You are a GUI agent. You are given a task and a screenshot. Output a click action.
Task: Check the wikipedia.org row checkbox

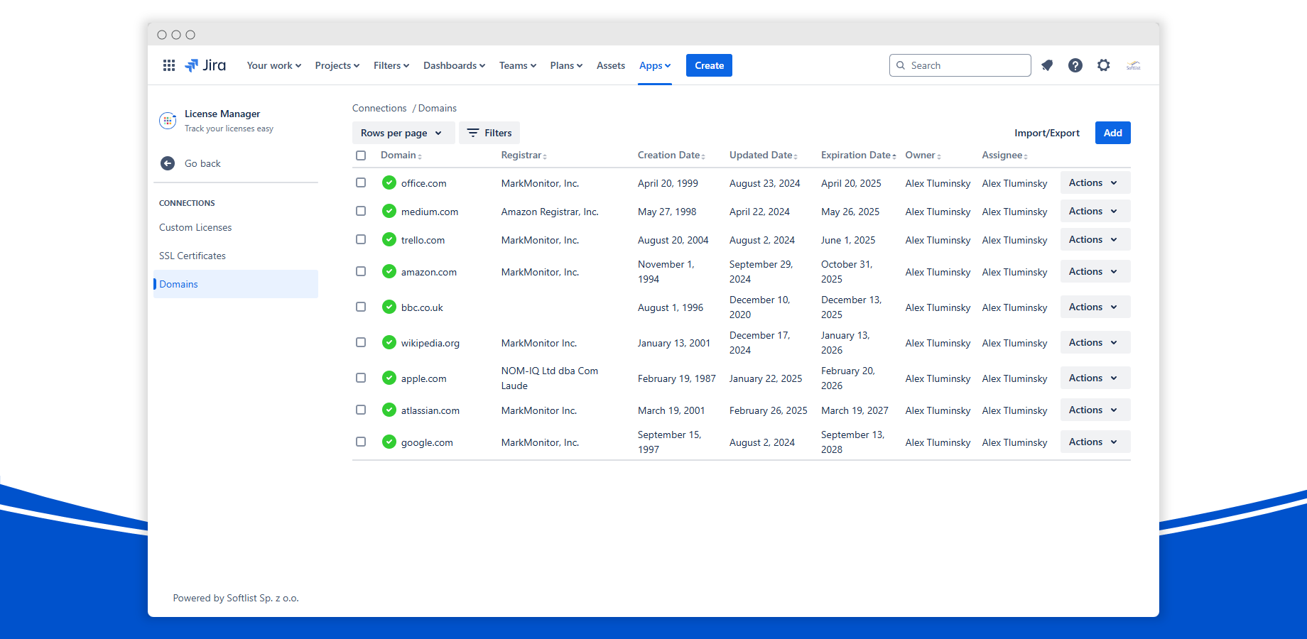(x=361, y=342)
